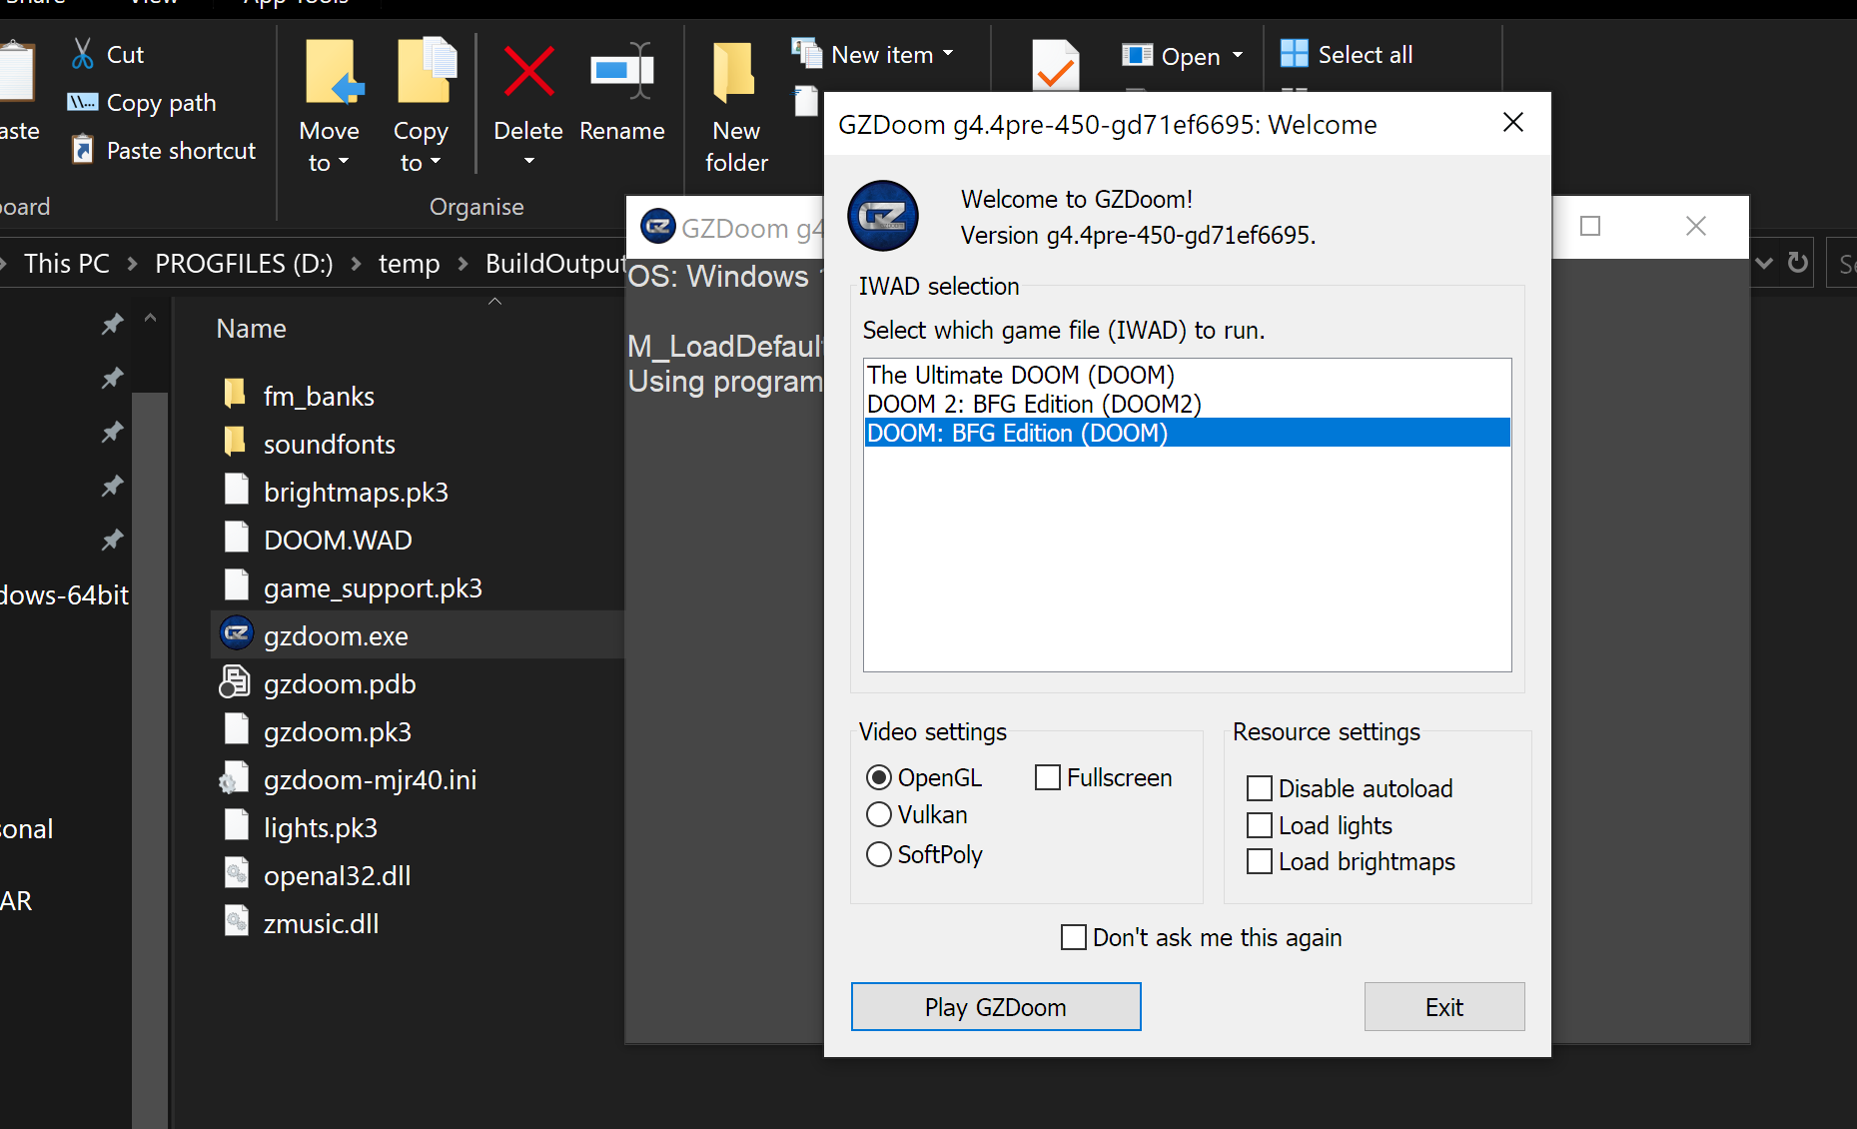Check the Load brightmaps option
The height and width of the screenshot is (1129, 1857).
click(x=1260, y=861)
